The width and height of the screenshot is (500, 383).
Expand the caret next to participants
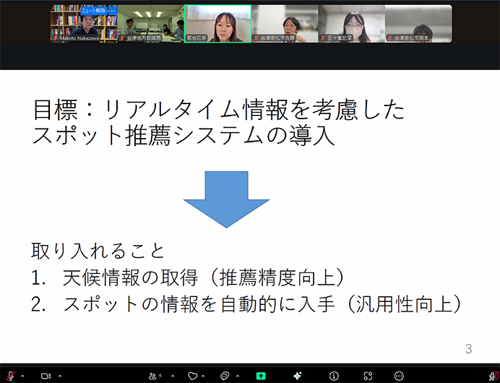172,376
